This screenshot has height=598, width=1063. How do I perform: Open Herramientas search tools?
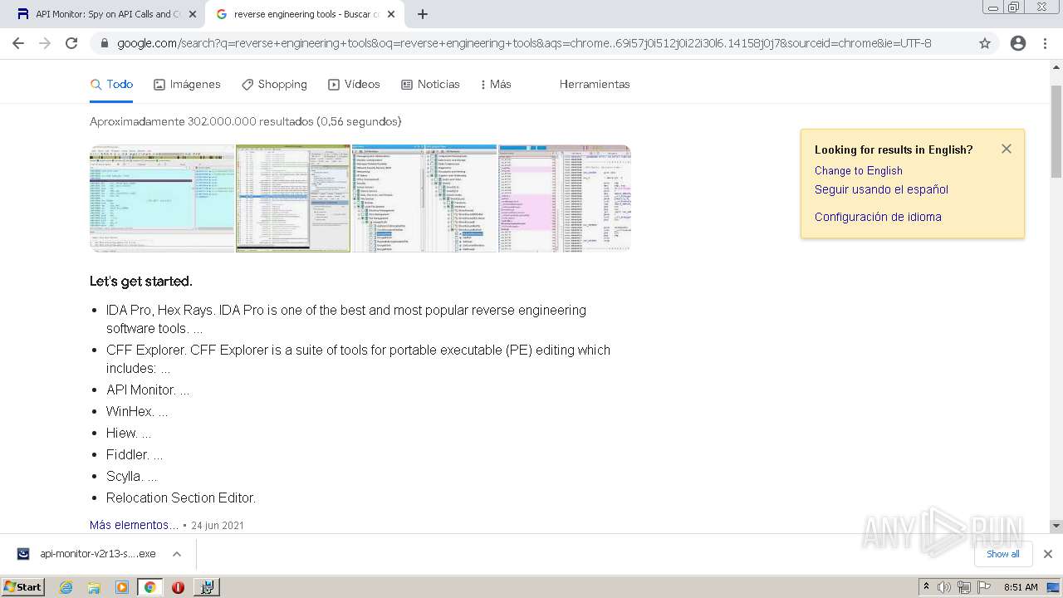coord(595,84)
